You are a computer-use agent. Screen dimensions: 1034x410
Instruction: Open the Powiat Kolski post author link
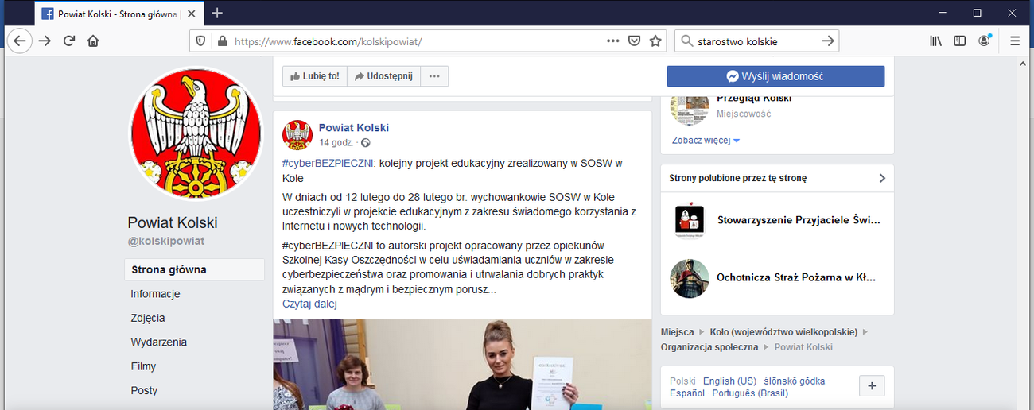pos(354,128)
